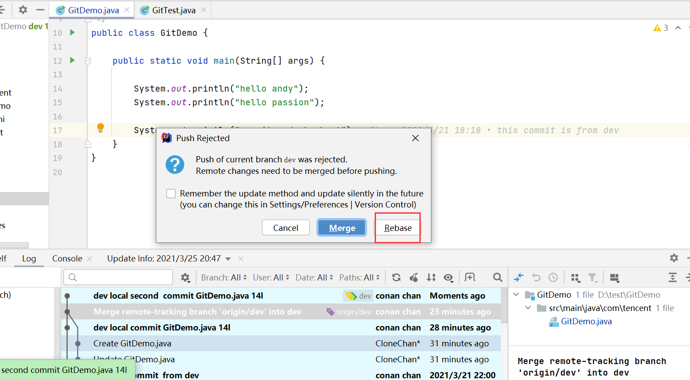The width and height of the screenshot is (690, 380).
Task: Click the Git log search field
Action: (x=118, y=277)
